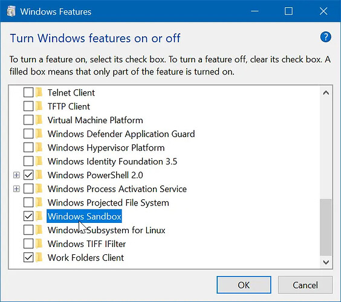341x302 pixels.
Task: Uncheck the Windows Sandbox checkbox
Action: 28,216
